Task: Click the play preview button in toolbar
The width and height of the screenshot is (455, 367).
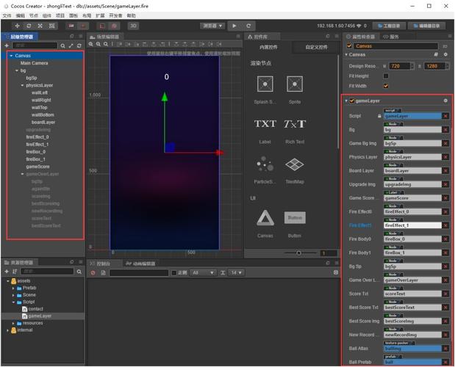Action: [x=235, y=25]
